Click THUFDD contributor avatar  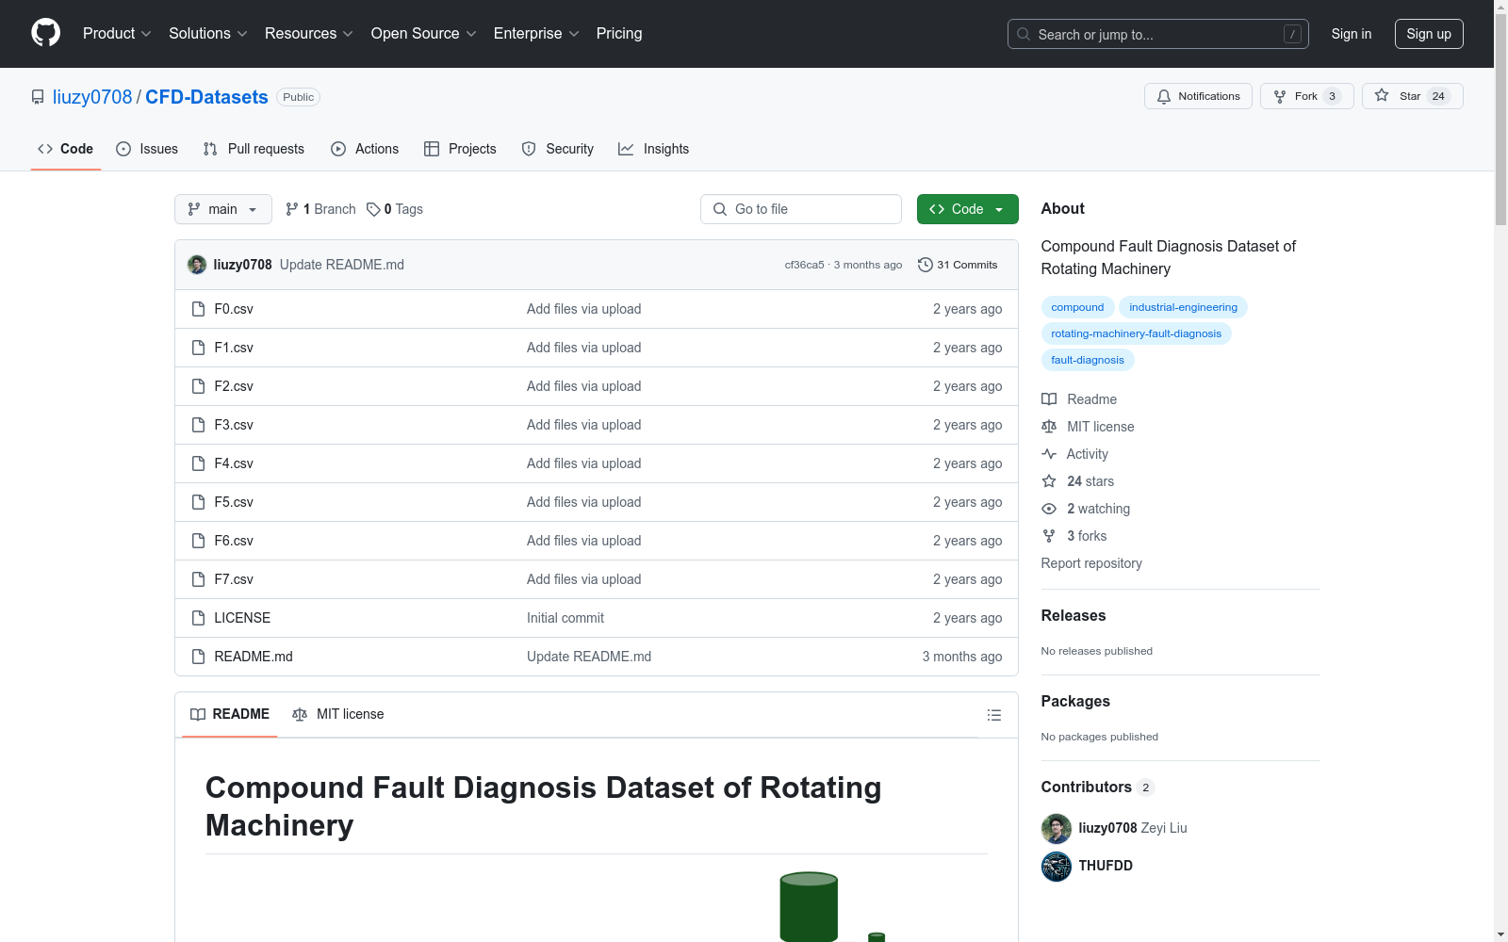pyautogui.click(x=1057, y=867)
